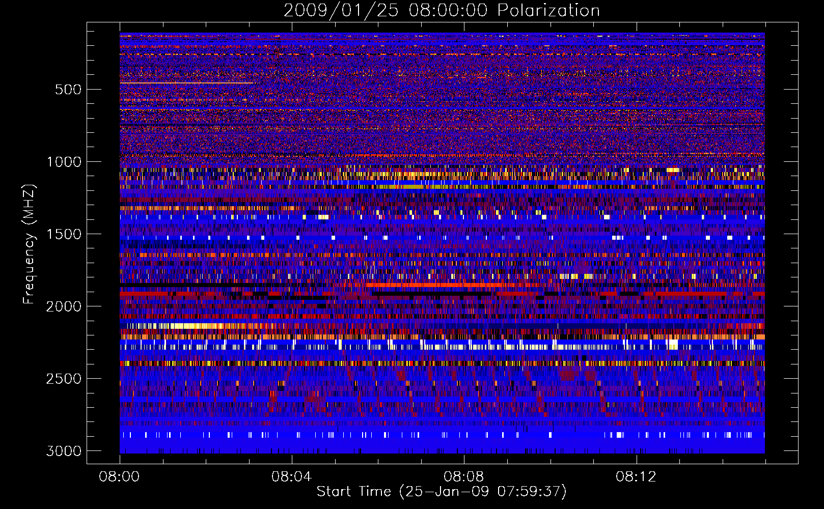The width and height of the screenshot is (824, 509).
Task: Click the 3000 frequency tick label
Action: tap(64, 451)
